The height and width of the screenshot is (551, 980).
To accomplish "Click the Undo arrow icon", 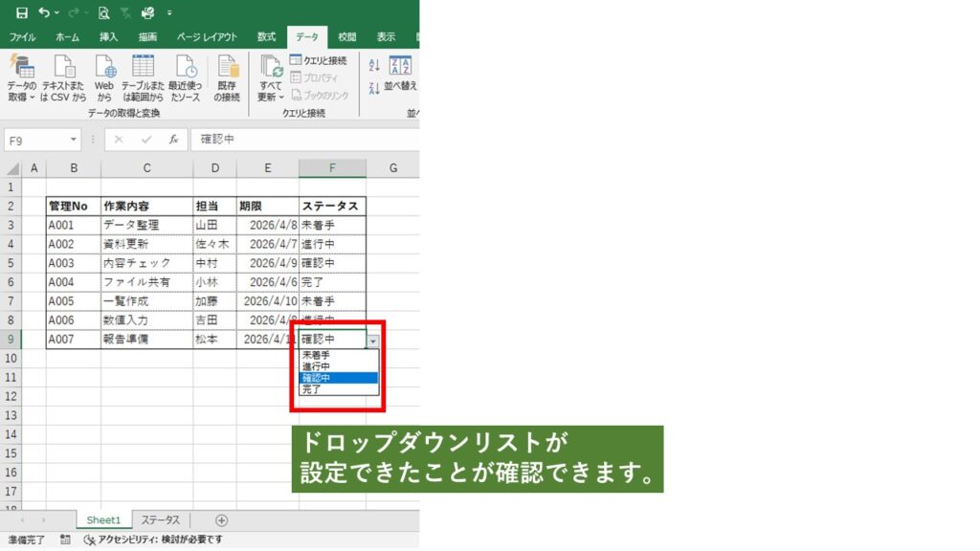I will tap(44, 12).
